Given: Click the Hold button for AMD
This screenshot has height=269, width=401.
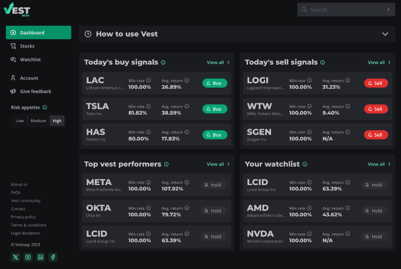Looking at the screenshot, I should tap(375, 211).
